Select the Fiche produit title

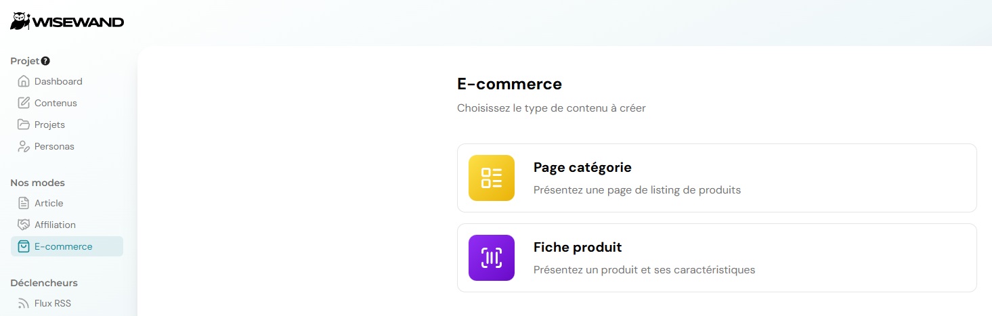coord(578,247)
